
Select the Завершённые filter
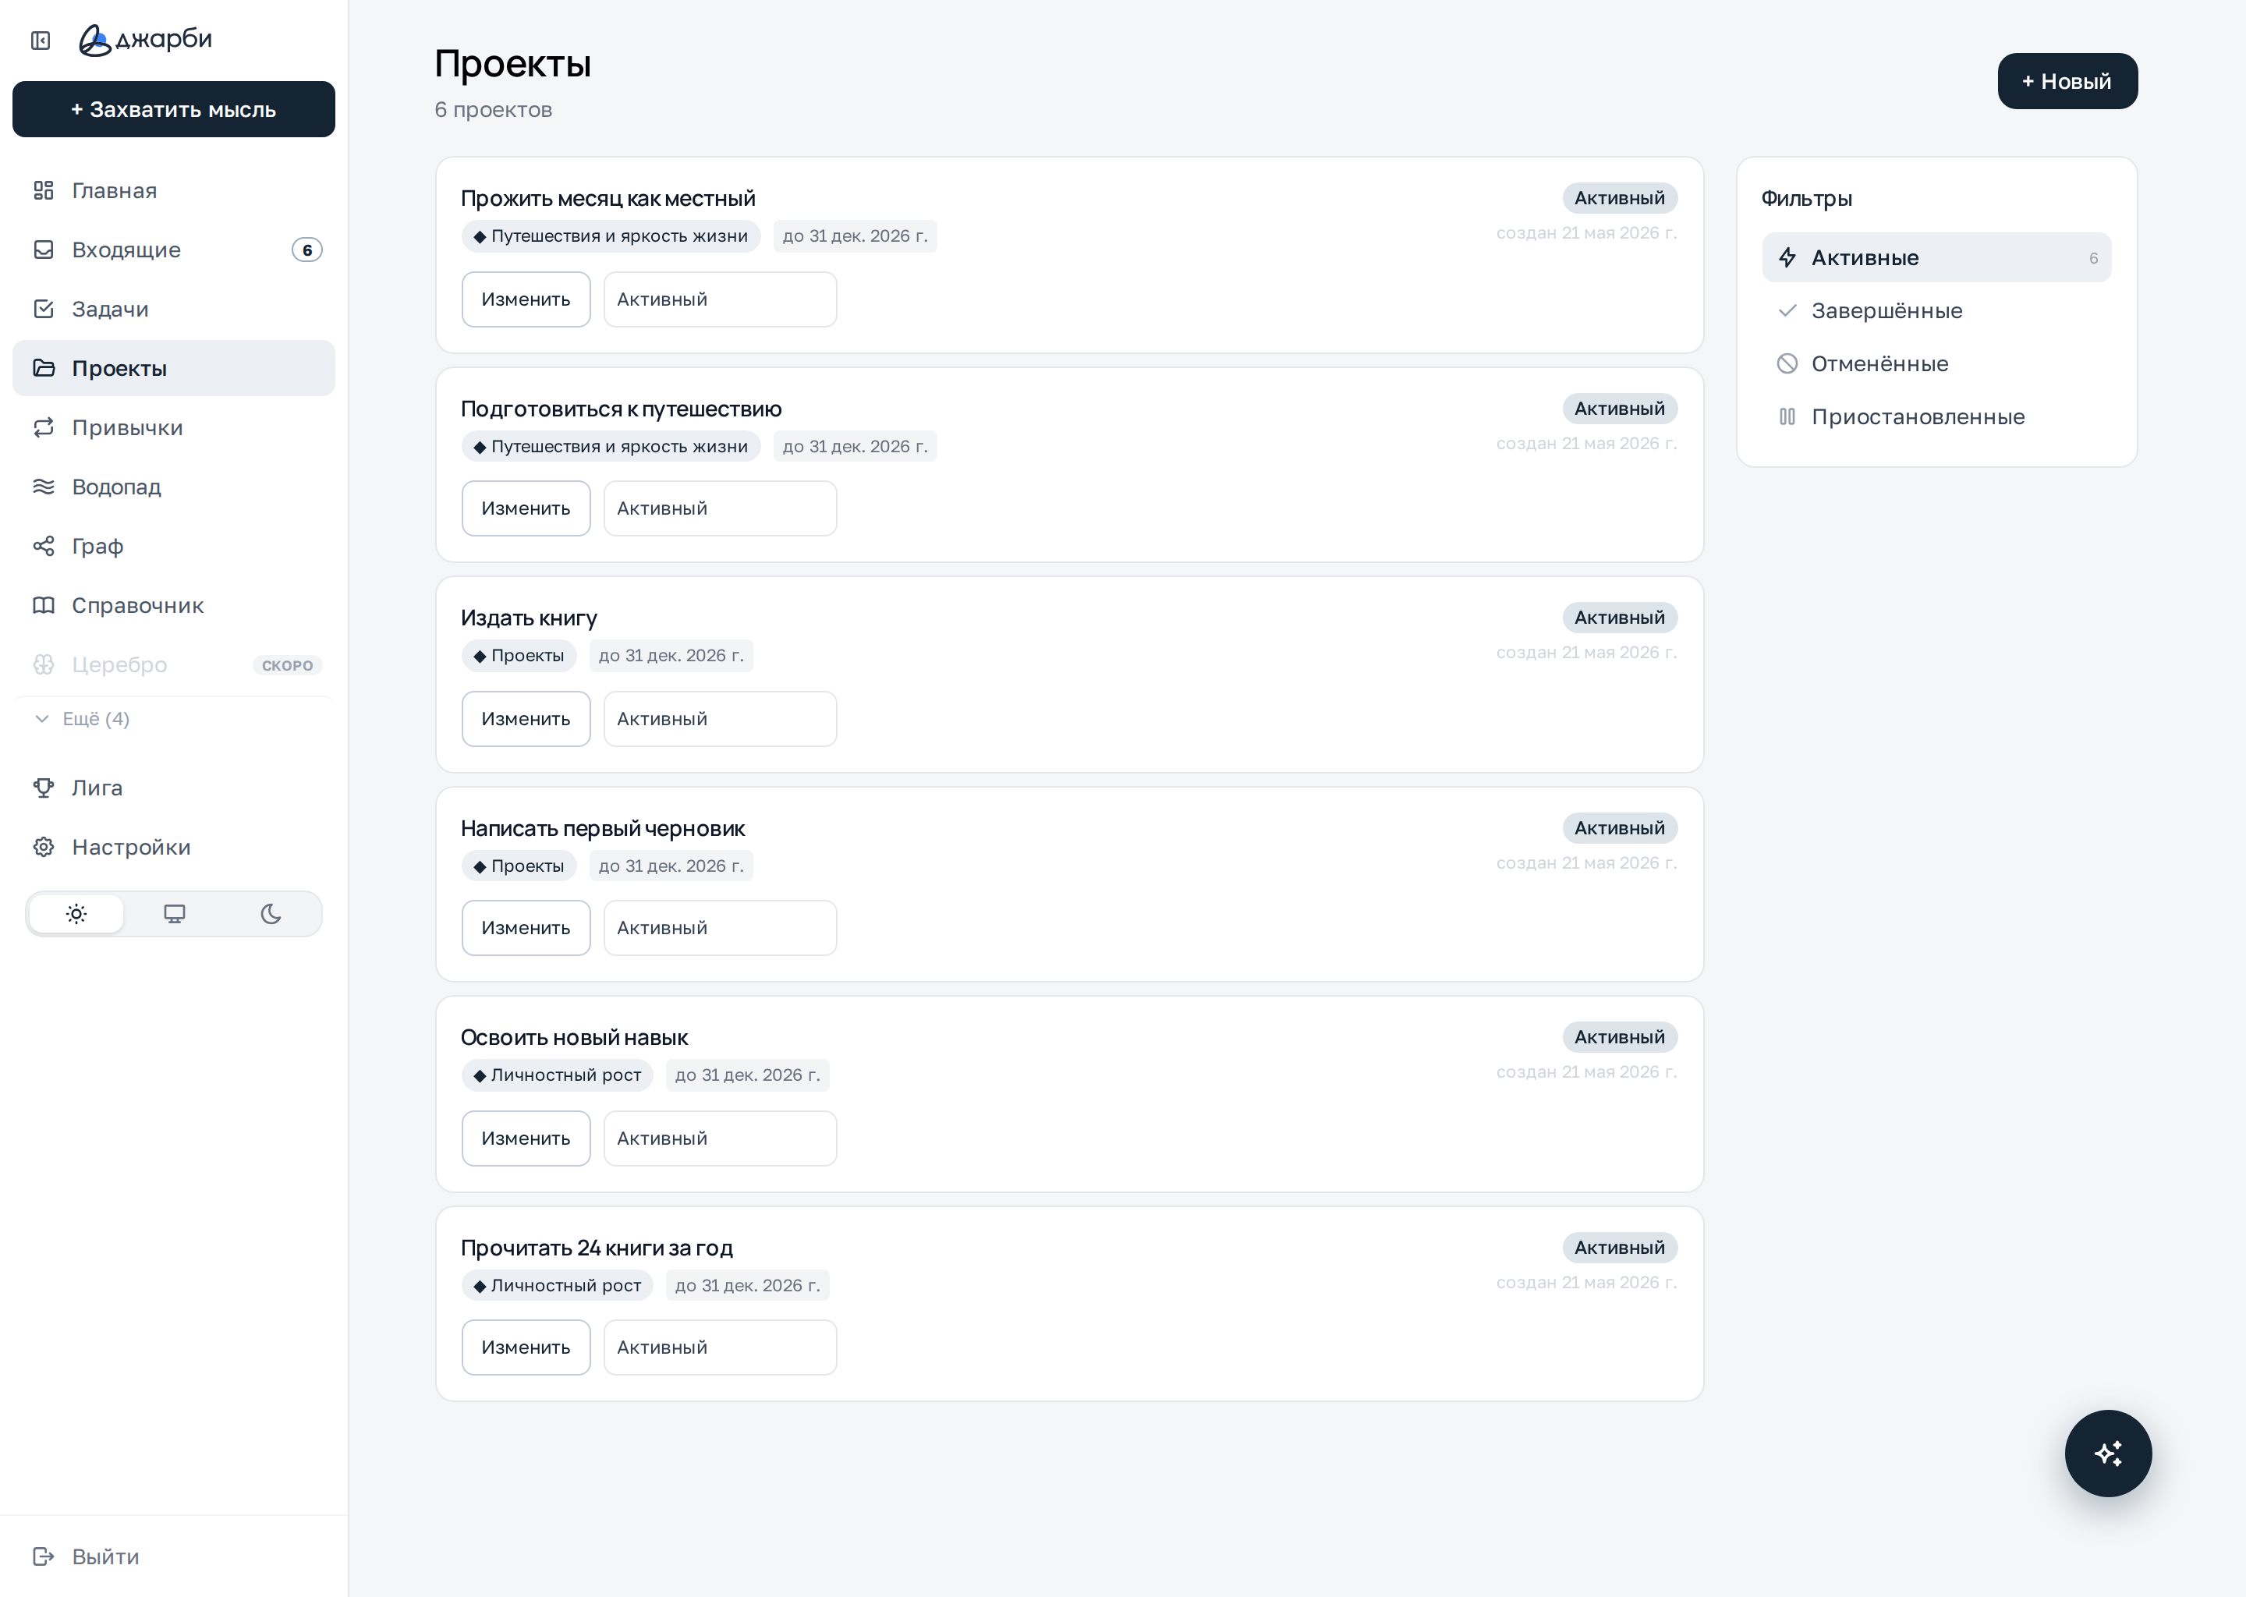click(x=1936, y=311)
